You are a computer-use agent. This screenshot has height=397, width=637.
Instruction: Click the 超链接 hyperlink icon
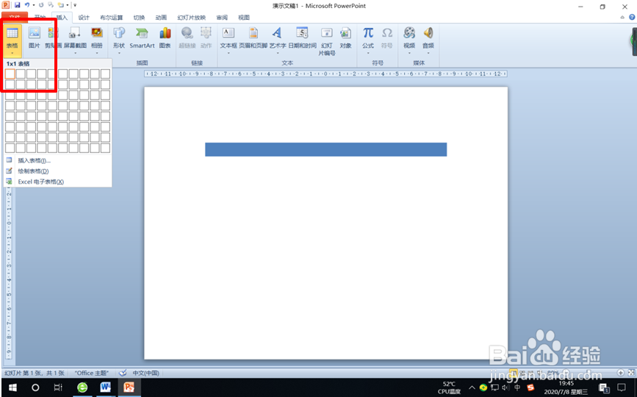coord(187,33)
